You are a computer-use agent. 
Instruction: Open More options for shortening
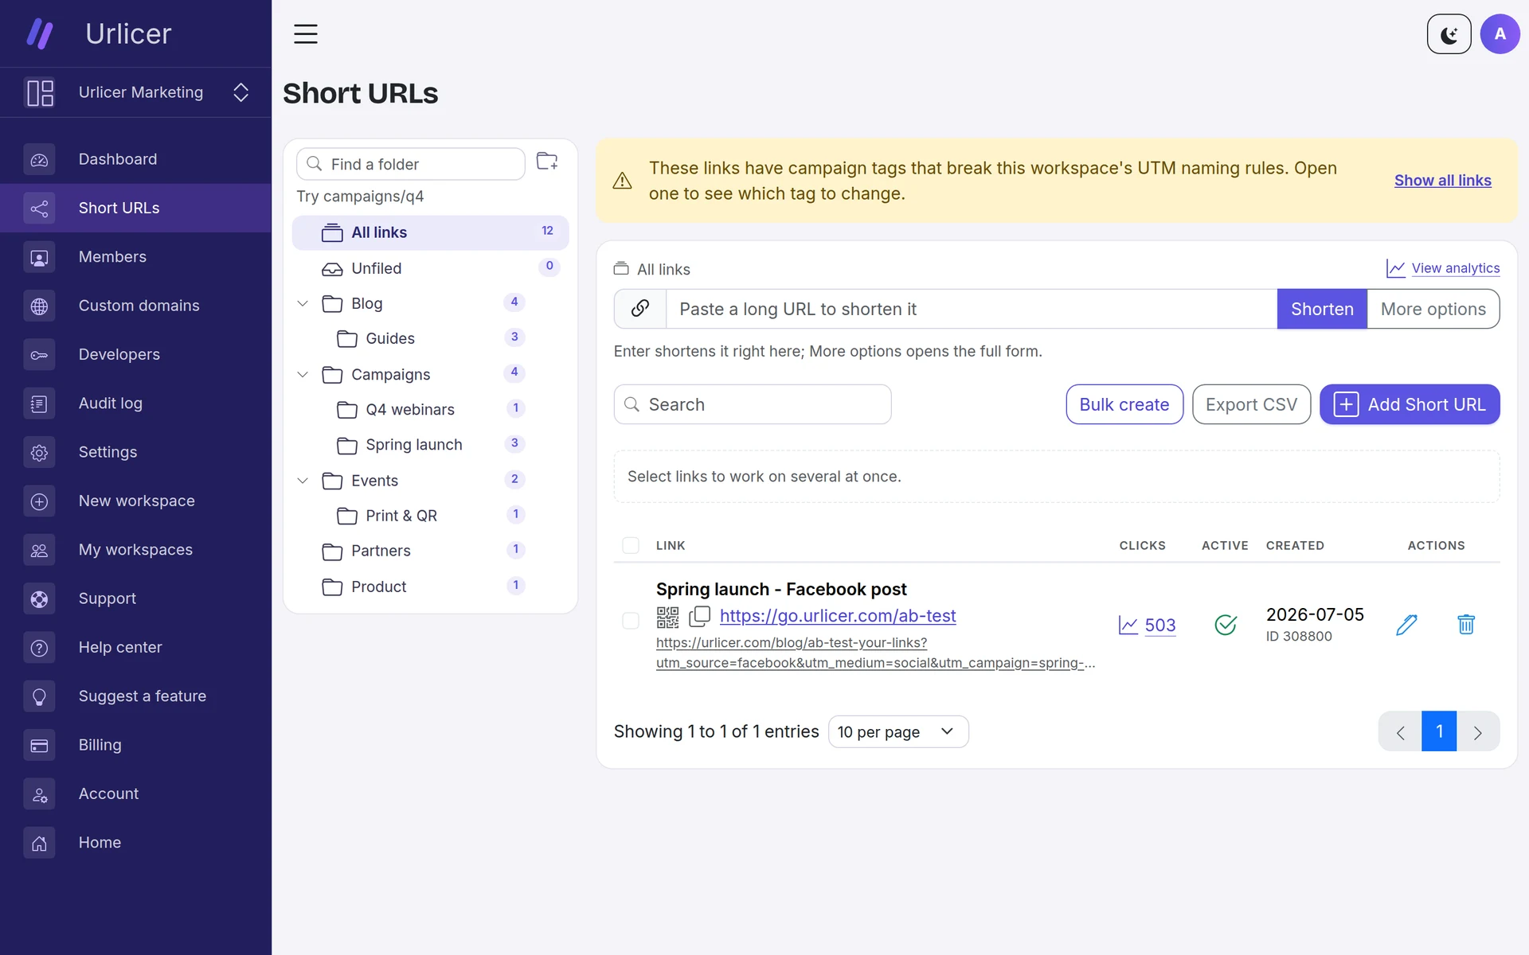tap(1433, 309)
